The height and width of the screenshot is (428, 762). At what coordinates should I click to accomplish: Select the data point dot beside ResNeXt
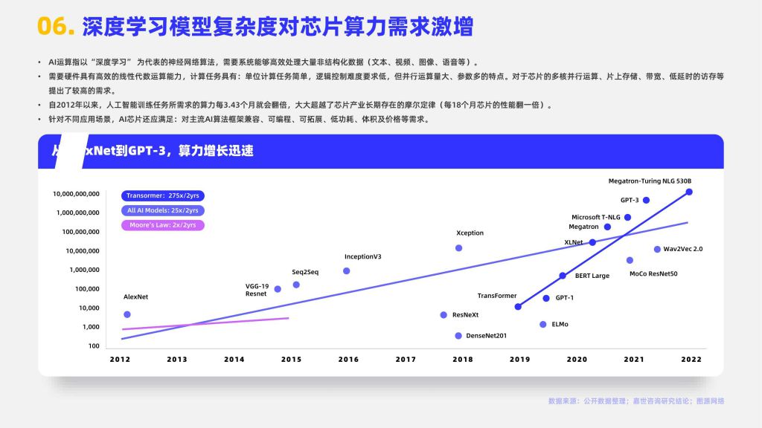point(444,315)
